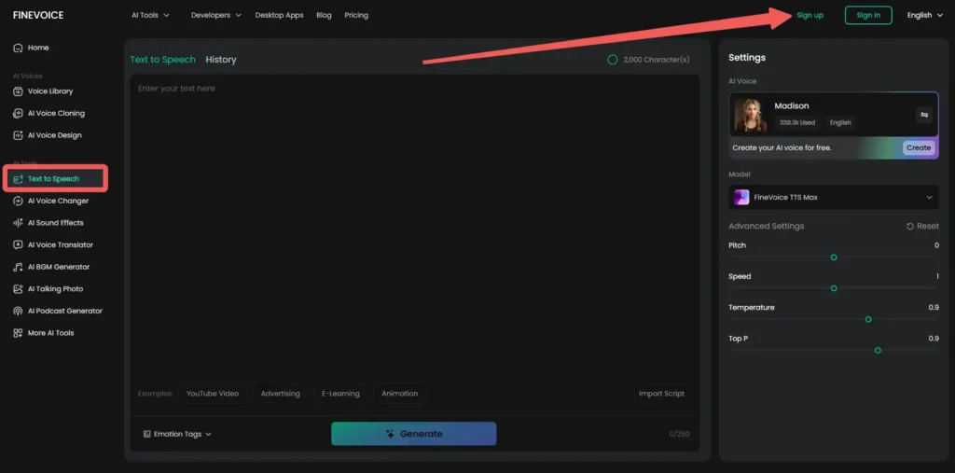Select the AI Voice Cloning icon
Image resolution: width=955 pixels, height=473 pixels.
pos(18,114)
